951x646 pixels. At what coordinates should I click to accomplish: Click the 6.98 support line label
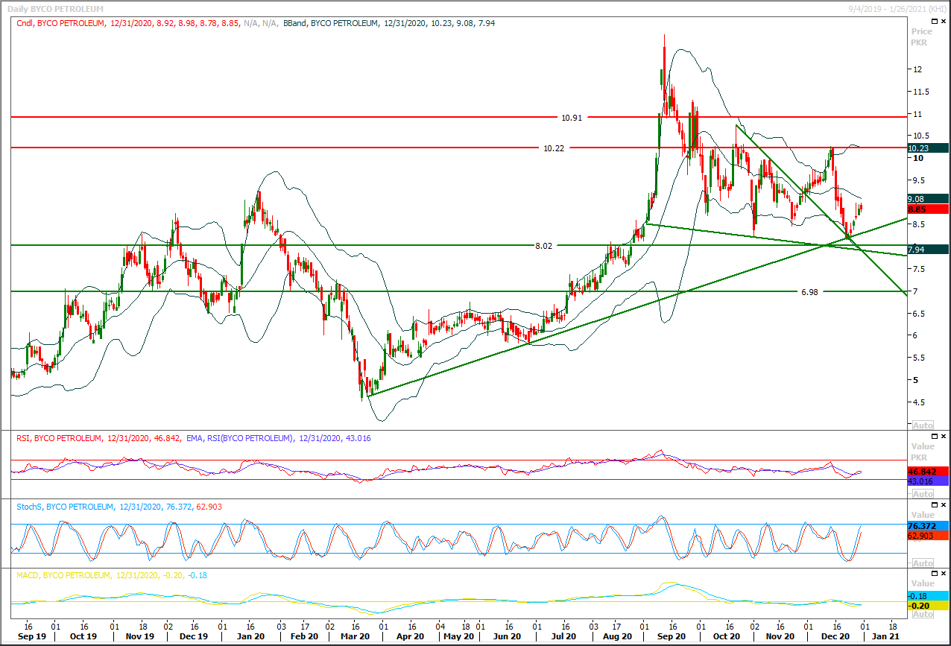809,292
